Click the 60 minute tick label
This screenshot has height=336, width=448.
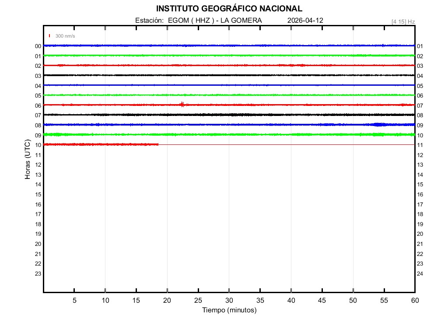414,300
